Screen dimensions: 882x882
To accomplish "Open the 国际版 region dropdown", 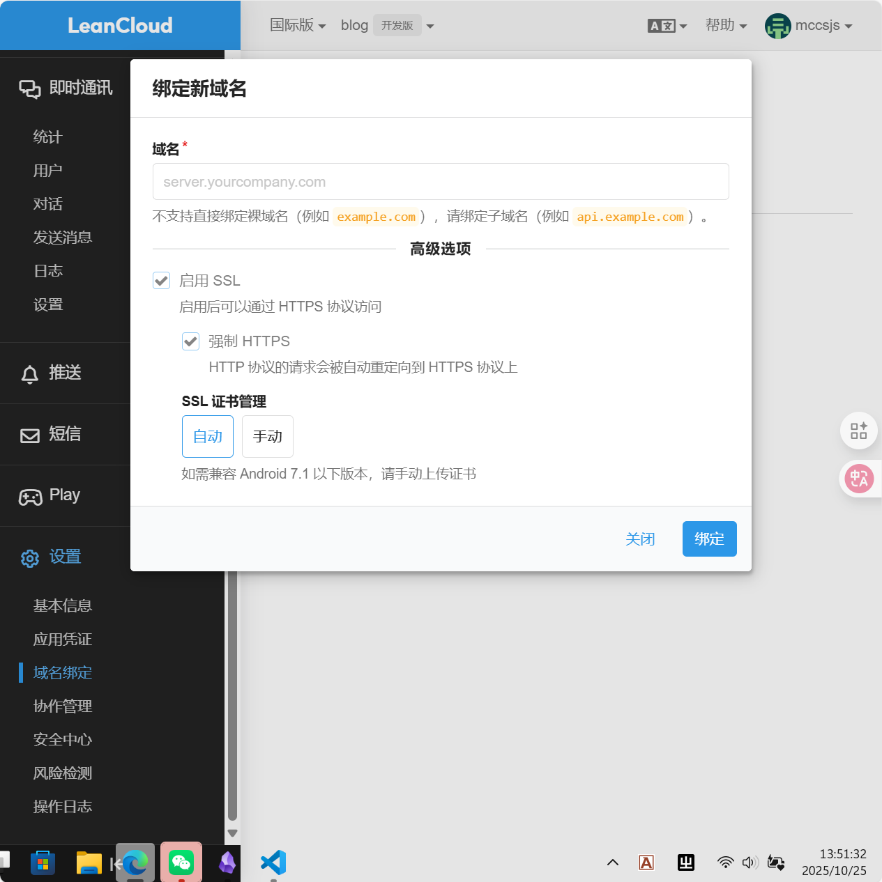I will coord(298,26).
